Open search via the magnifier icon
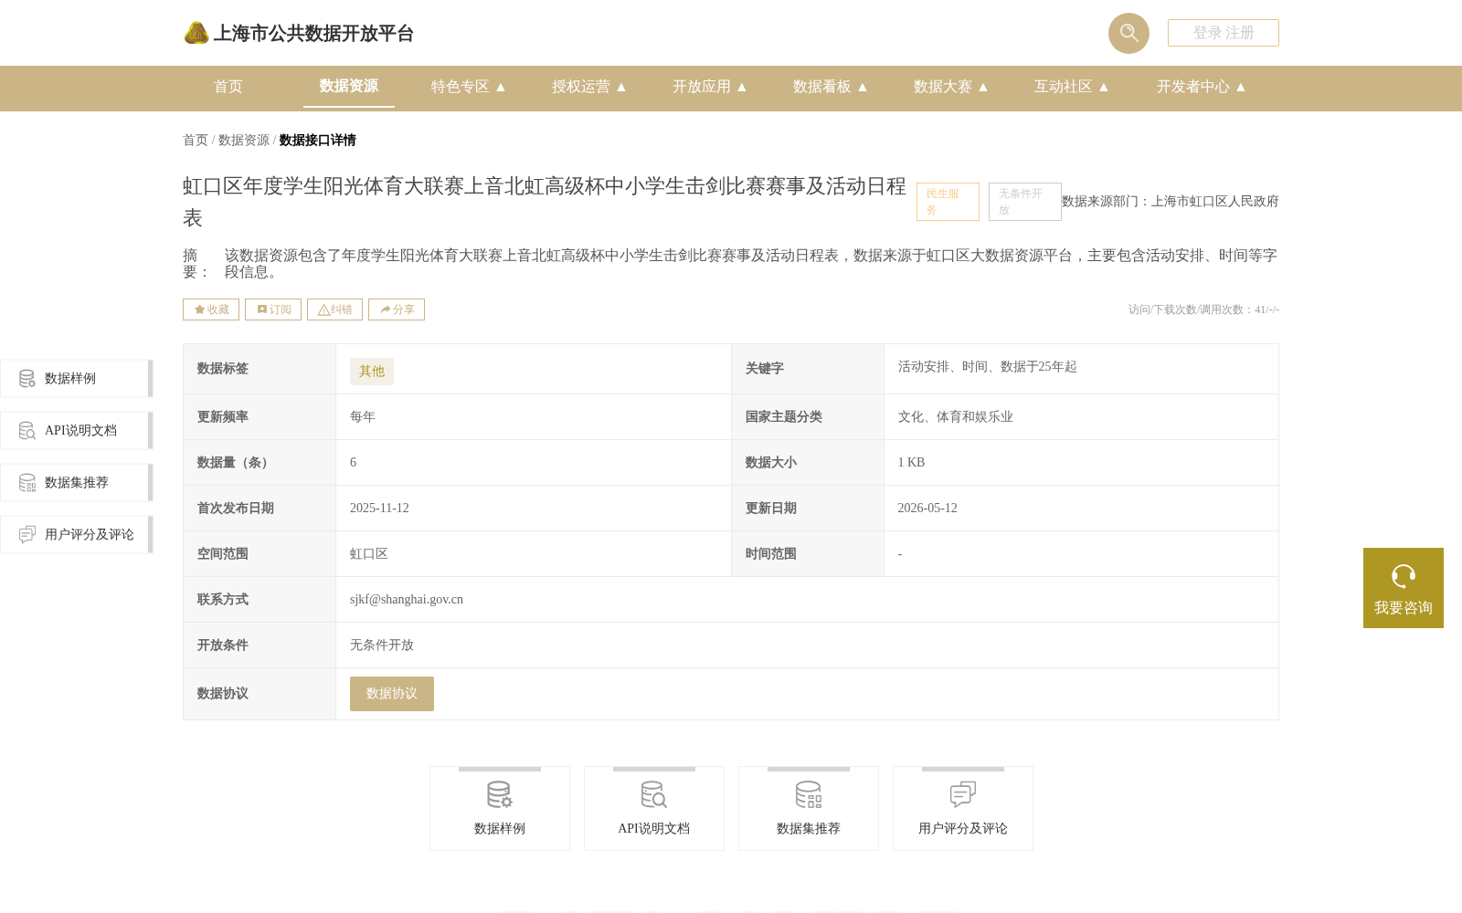Screen dimensions: 1462x913 tap(1128, 33)
